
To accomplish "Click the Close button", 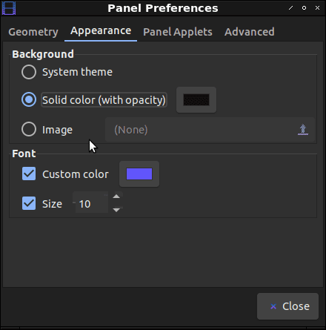I will tap(287, 306).
